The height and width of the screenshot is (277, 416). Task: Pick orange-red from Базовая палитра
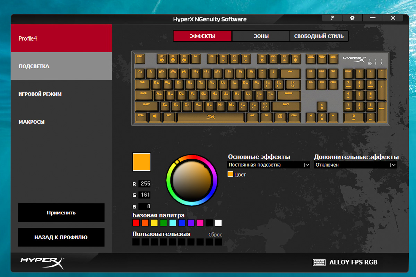(x=145, y=223)
